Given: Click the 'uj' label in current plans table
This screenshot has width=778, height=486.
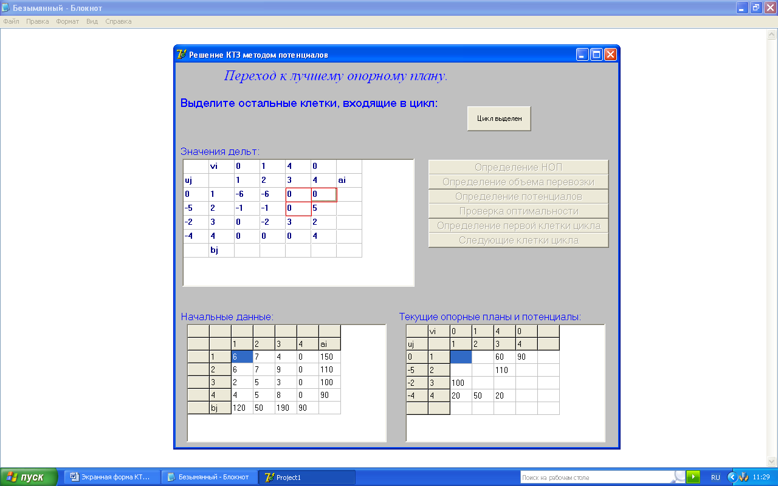Looking at the screenshot, I should tap(417, 344).
